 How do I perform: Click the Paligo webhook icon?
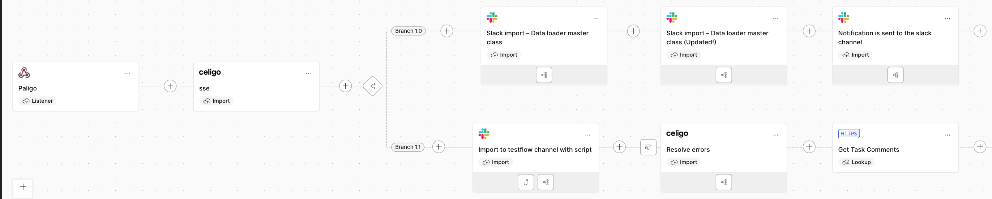point(24,72)
